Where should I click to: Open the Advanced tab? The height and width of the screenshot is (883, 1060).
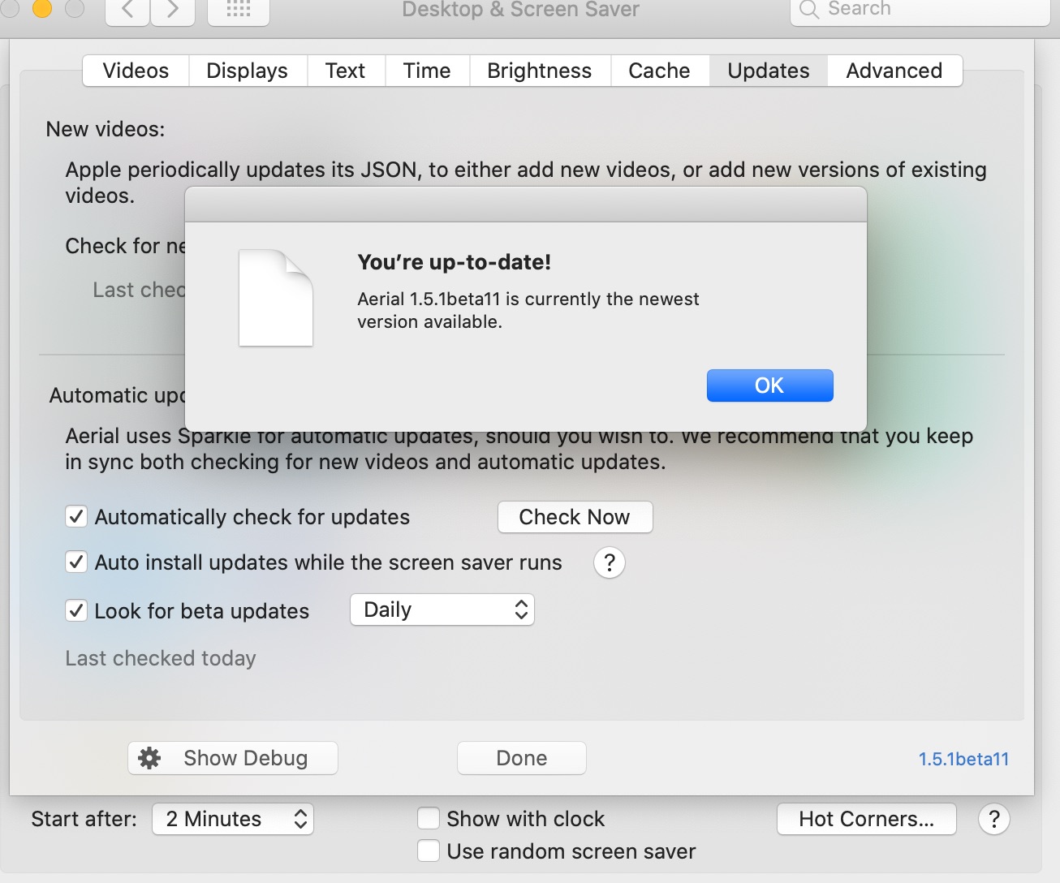pyautogui.click(x=894, y=71)
